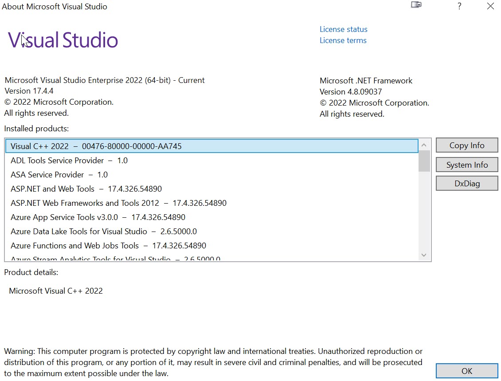Select ASP.NET Web Frameworks and Tools 2012
501x381 pixels.
[118, 203]
